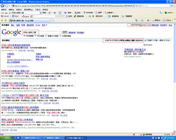Viewport: 176px width, 140px height.
Task: Click the zoom 100% magnifier in the status bar
Action: [x=165, y=134]
